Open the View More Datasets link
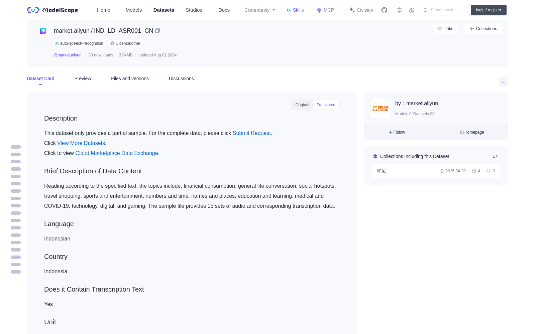Screen dimensions: 535x334 81,143
